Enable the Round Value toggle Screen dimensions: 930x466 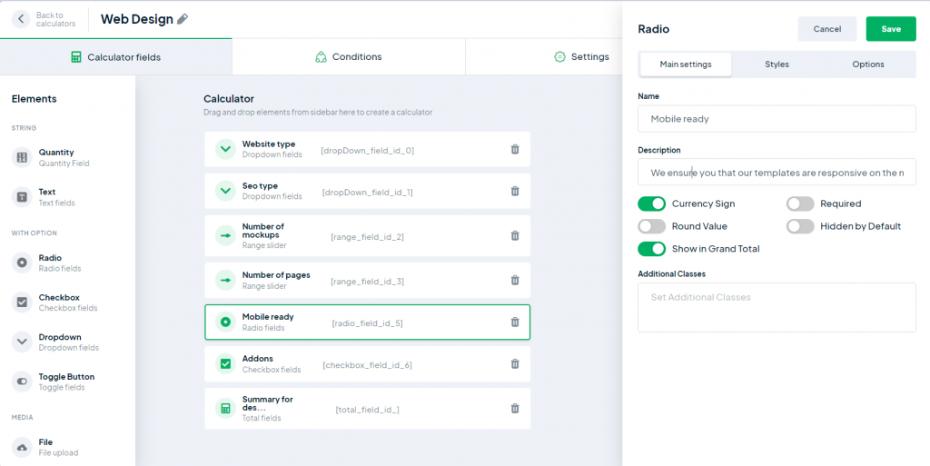pyautogui.click(x=652, y=226)
